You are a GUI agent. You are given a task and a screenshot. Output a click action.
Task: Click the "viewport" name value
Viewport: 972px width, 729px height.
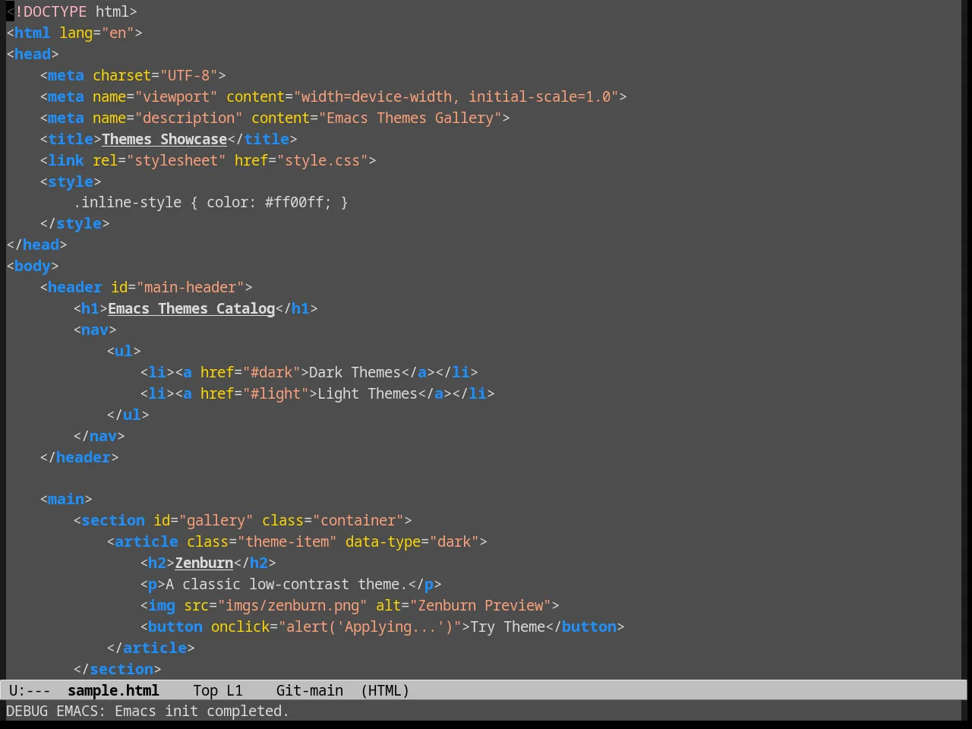click(x=176, y=96)
